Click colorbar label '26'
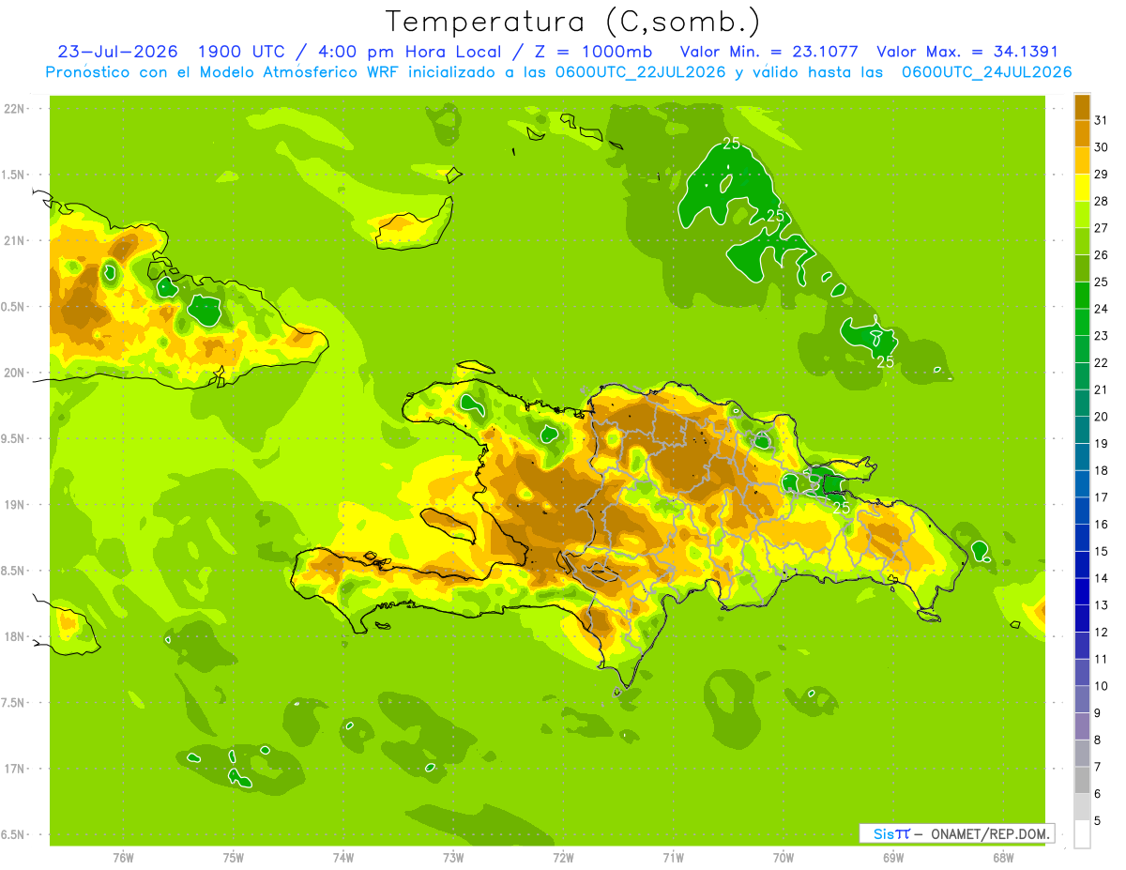 1102,255
